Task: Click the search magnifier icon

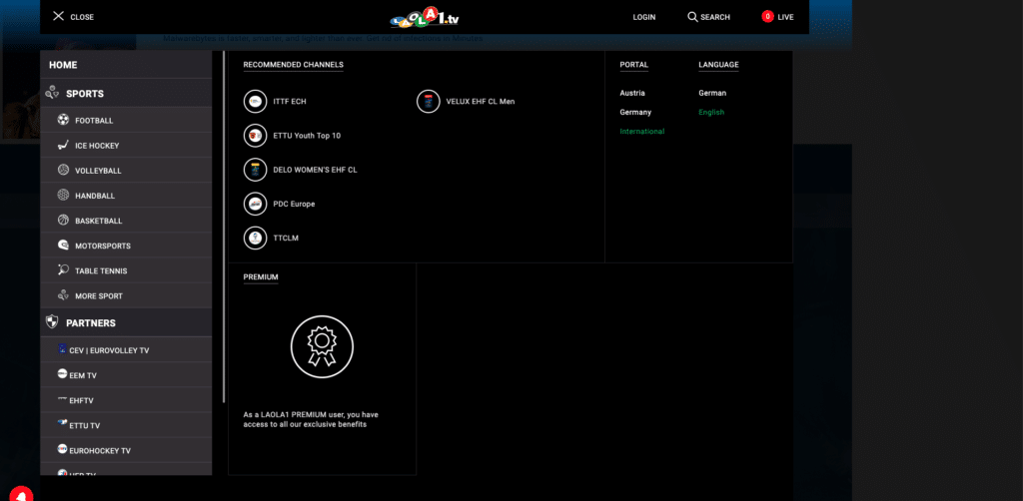Action: [x=693, y=16]
